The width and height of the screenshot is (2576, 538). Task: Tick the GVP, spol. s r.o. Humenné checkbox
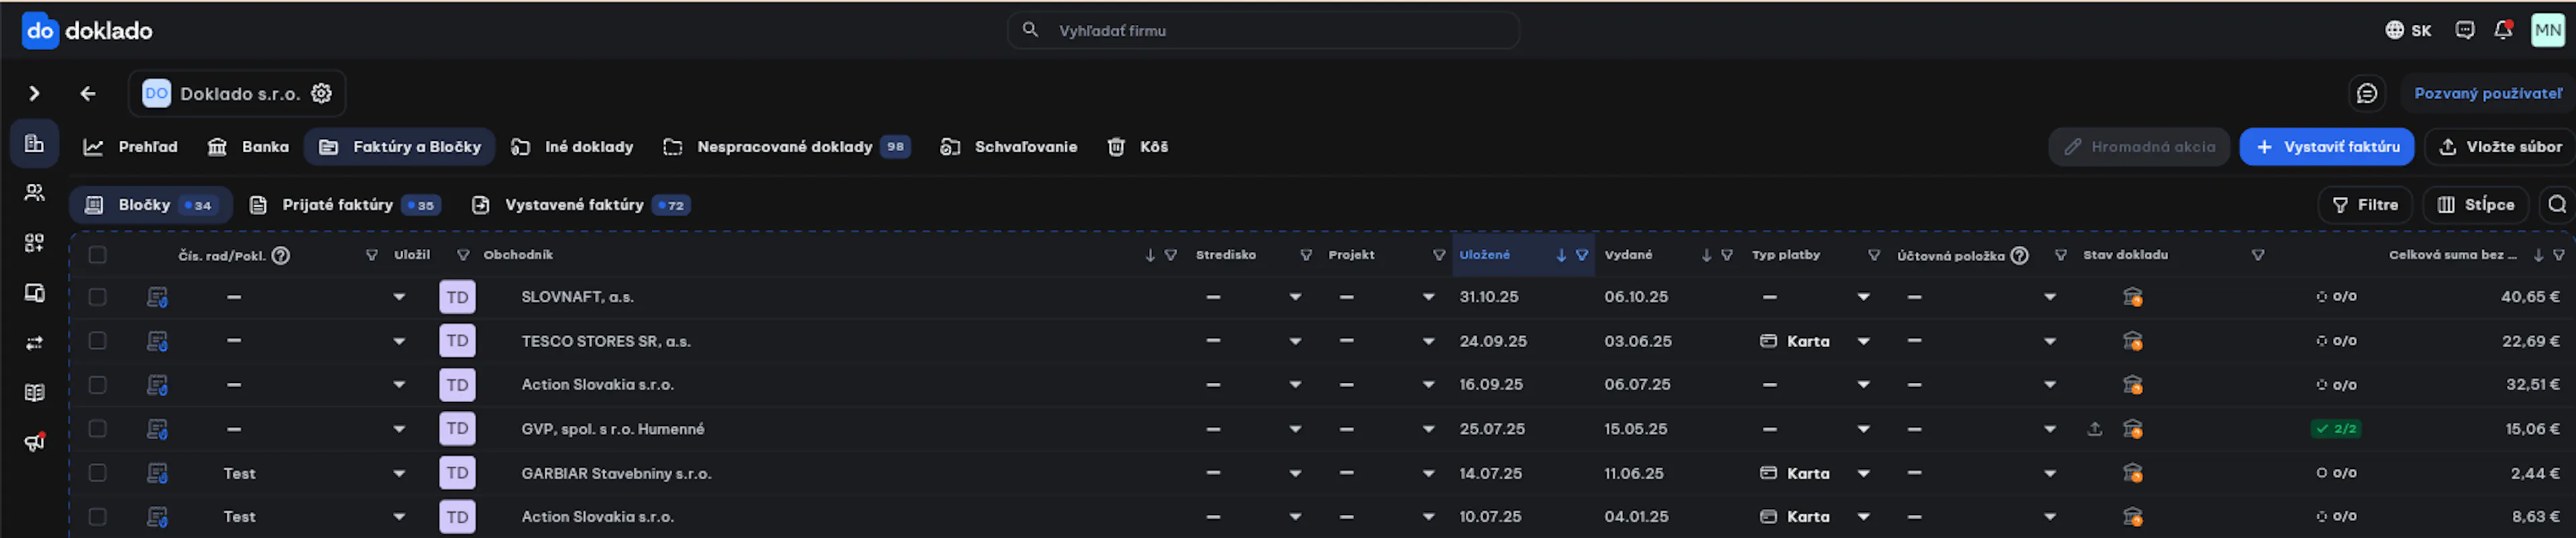click(x=97, y=429)
